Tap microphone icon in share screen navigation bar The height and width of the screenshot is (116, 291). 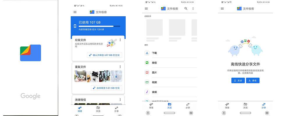(223, 113)
